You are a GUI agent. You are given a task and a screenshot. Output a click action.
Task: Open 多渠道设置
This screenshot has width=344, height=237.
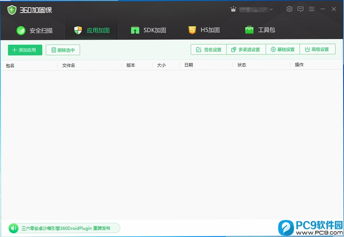[246, 49]
